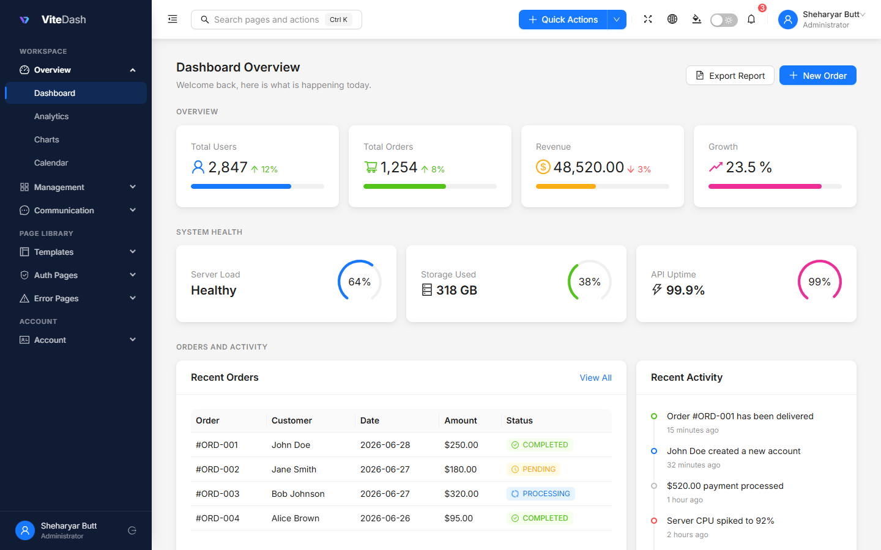Click the Growth progress bar
Viewport: 881px width, 550px height.
pyautogui.click(x=775, y=186)
